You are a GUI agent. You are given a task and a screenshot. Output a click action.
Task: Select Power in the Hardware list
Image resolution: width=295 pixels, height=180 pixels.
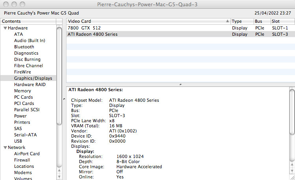20,116
